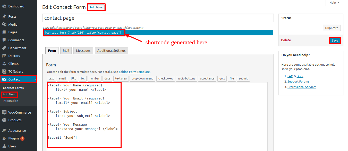Click the Posts pushpin icon
Viewport: 348px width, 151px height.
click(x=4, y=16)
